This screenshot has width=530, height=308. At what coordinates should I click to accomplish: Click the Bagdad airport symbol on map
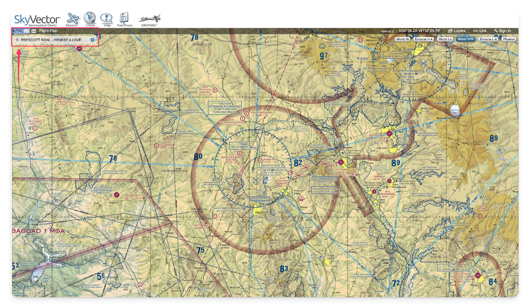point(116,195)
